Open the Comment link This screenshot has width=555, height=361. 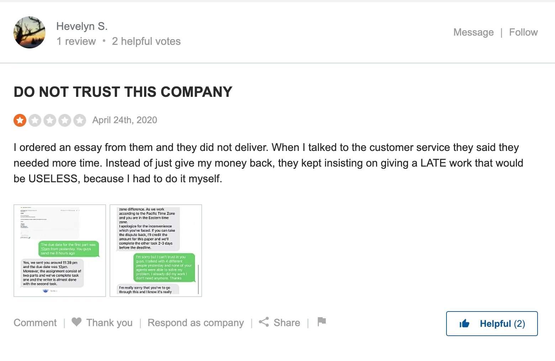click(x=35, y=323)
